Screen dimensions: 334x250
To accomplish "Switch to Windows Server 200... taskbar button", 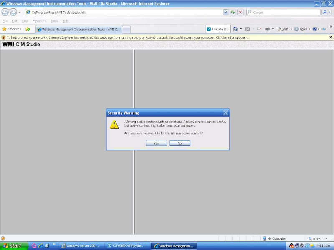I will click(x=81, y=246).
